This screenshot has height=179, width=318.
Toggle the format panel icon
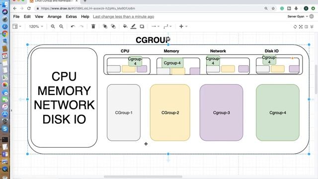(306, 26)
